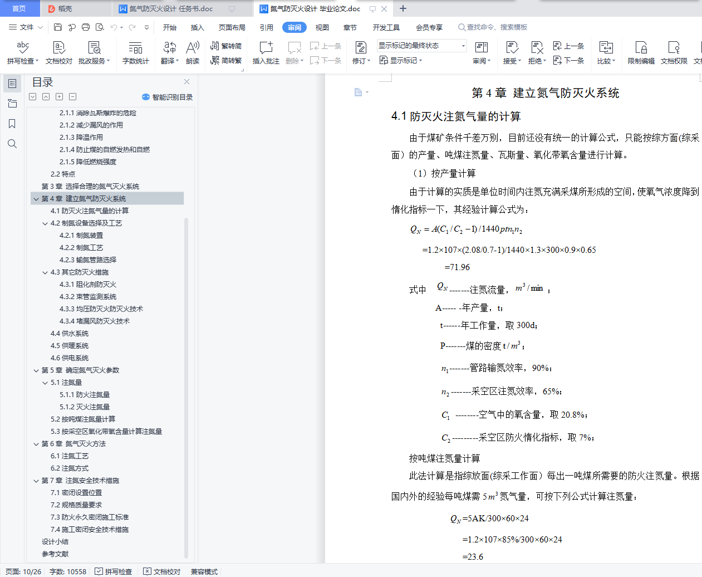This screenshot has width=702, height=577.
Task: Switch to the 插入 ribbon tab
Action: pos(198,27)
